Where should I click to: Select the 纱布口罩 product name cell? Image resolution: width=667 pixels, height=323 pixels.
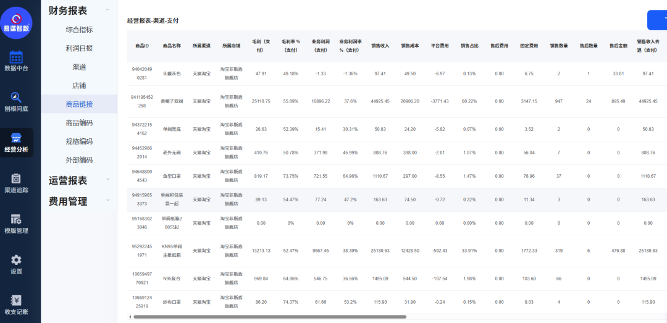[172, 302]
